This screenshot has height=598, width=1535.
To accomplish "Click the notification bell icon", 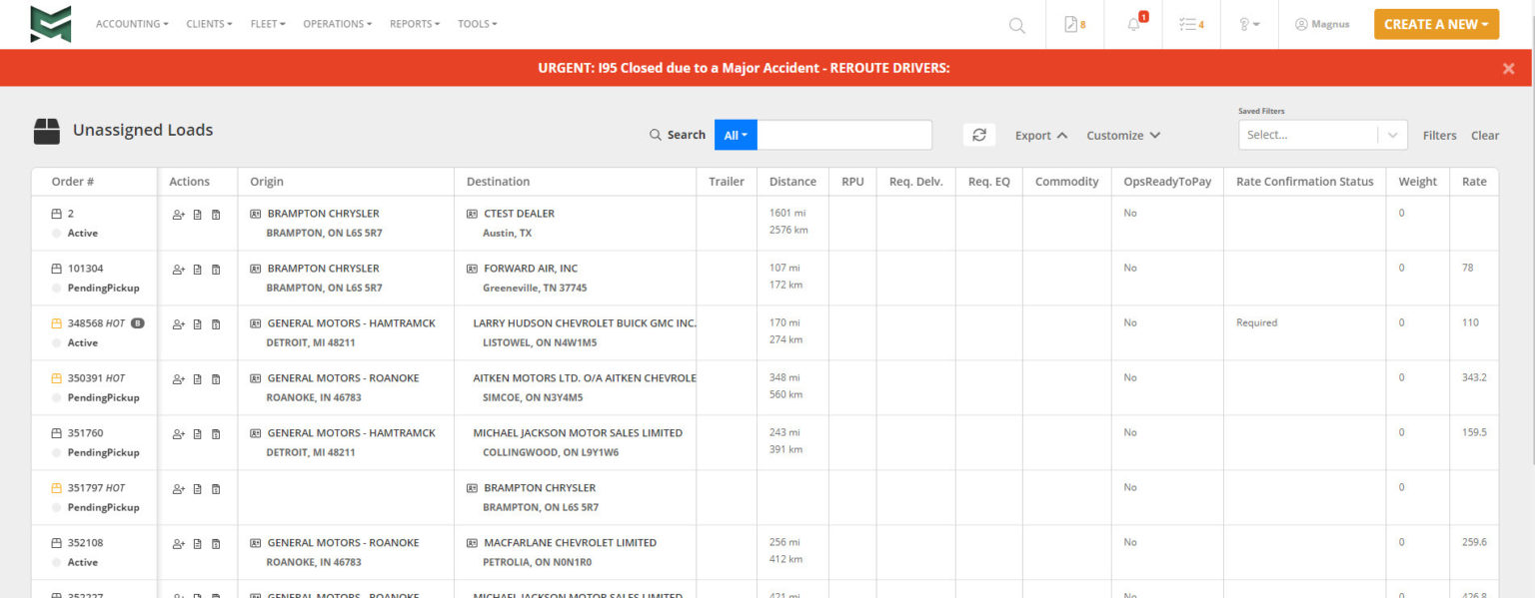I will coord(1133,24).
